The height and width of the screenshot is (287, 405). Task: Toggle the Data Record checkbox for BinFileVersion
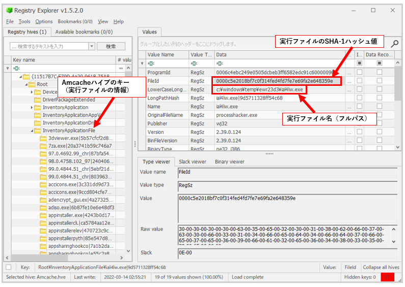[379, 140]
